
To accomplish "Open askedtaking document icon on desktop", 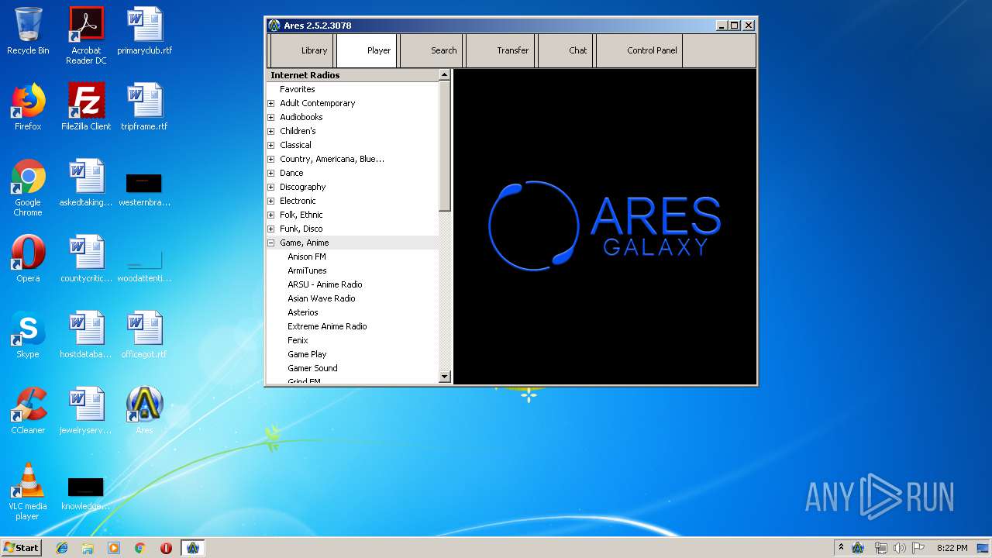I will pyautogui.click(x=86, y=183).
